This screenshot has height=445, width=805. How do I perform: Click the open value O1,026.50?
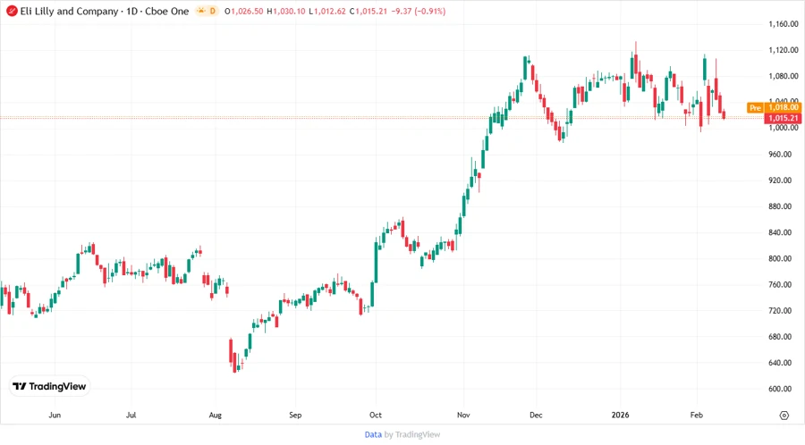coord(244,11)
